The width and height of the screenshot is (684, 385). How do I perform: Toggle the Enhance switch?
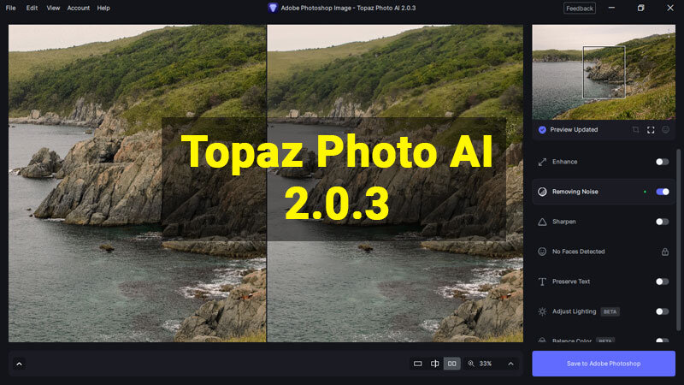(662, 162)
